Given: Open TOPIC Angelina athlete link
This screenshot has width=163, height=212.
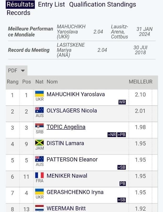Looking at the screenshot, I should [x=66, y=127].
